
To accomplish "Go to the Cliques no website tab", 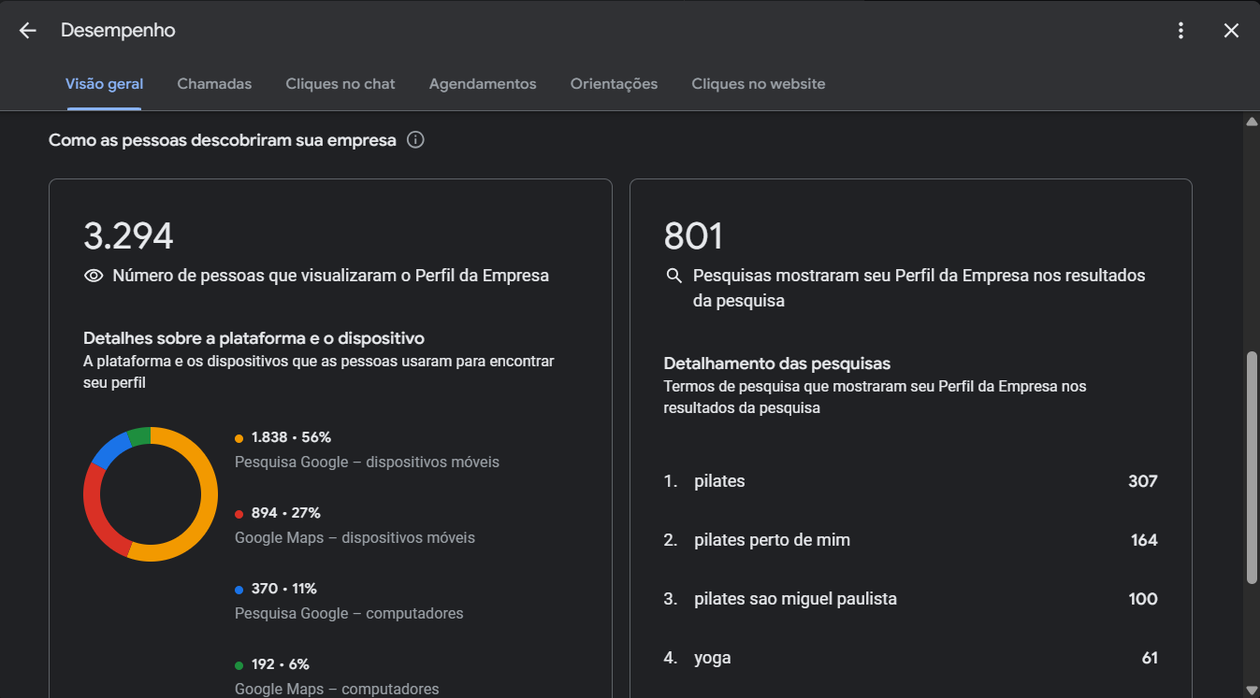I will click(759, 84).
